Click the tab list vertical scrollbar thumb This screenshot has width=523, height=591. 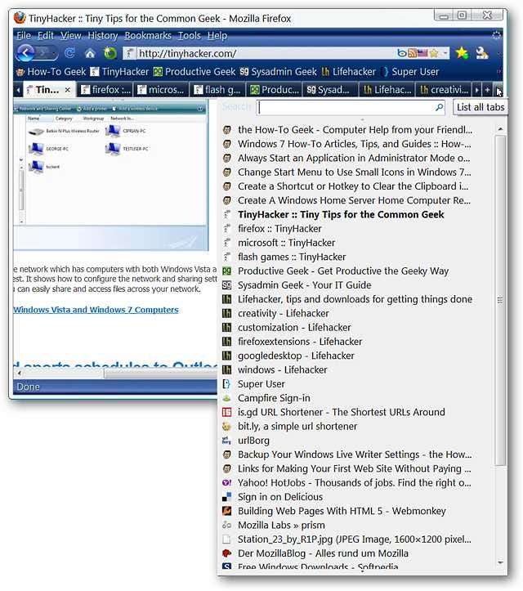click(x=500, y=300)
